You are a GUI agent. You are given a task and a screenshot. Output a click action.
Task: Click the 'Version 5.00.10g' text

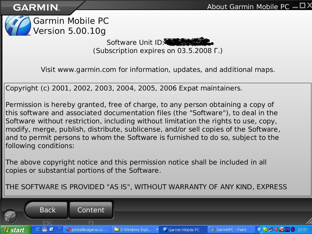tap(69, 31)
